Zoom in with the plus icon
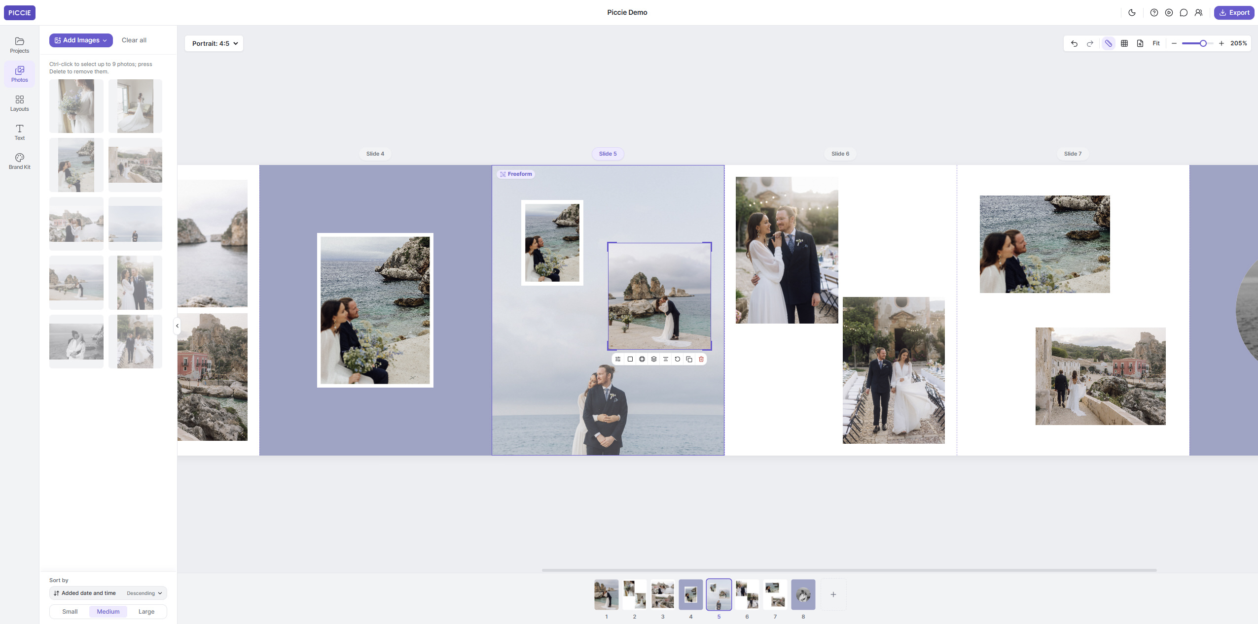The image size is (1258, 624). [x=1222, y=43]
